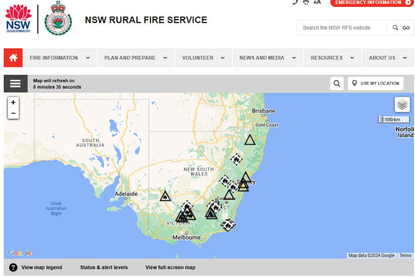Screen dimensions: 415x277
Task: Click the phone contact icon
Action: click(x=295, y=2)
